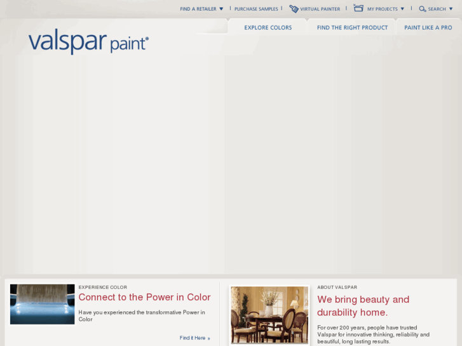Click the Virtual Painter paintbrush icon

[x=294, y=9]
